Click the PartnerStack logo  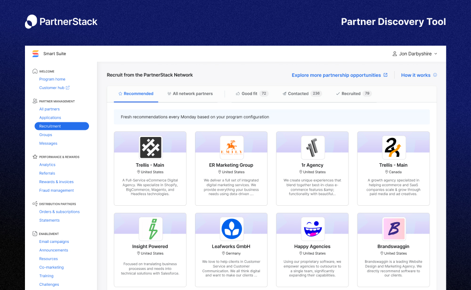point(61,21)
